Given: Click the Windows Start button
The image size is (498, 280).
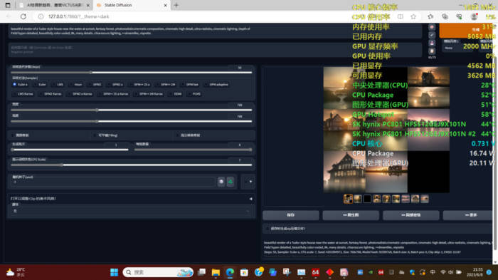Looking at the screenshot, I should [x=114, y=272].
